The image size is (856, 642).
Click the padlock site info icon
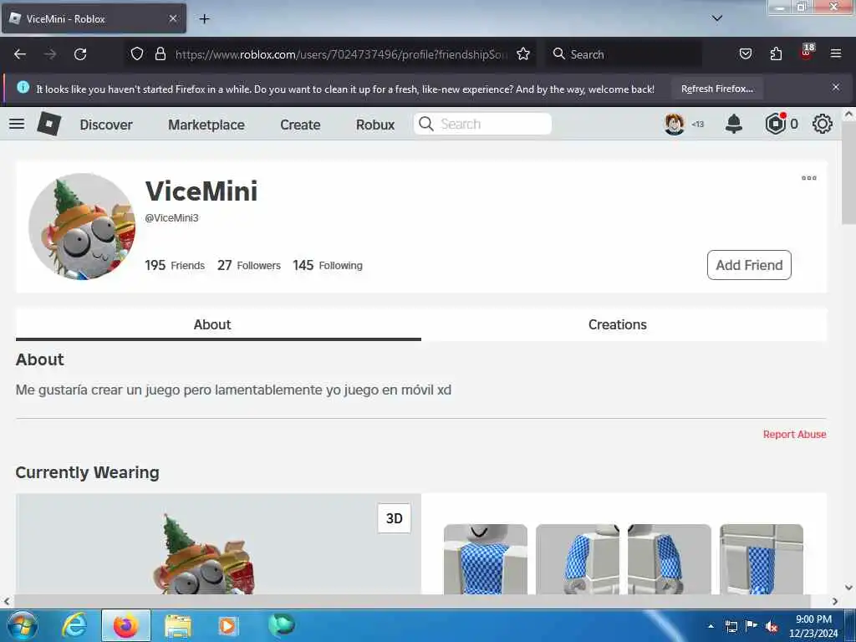click(x=160, y=53)
